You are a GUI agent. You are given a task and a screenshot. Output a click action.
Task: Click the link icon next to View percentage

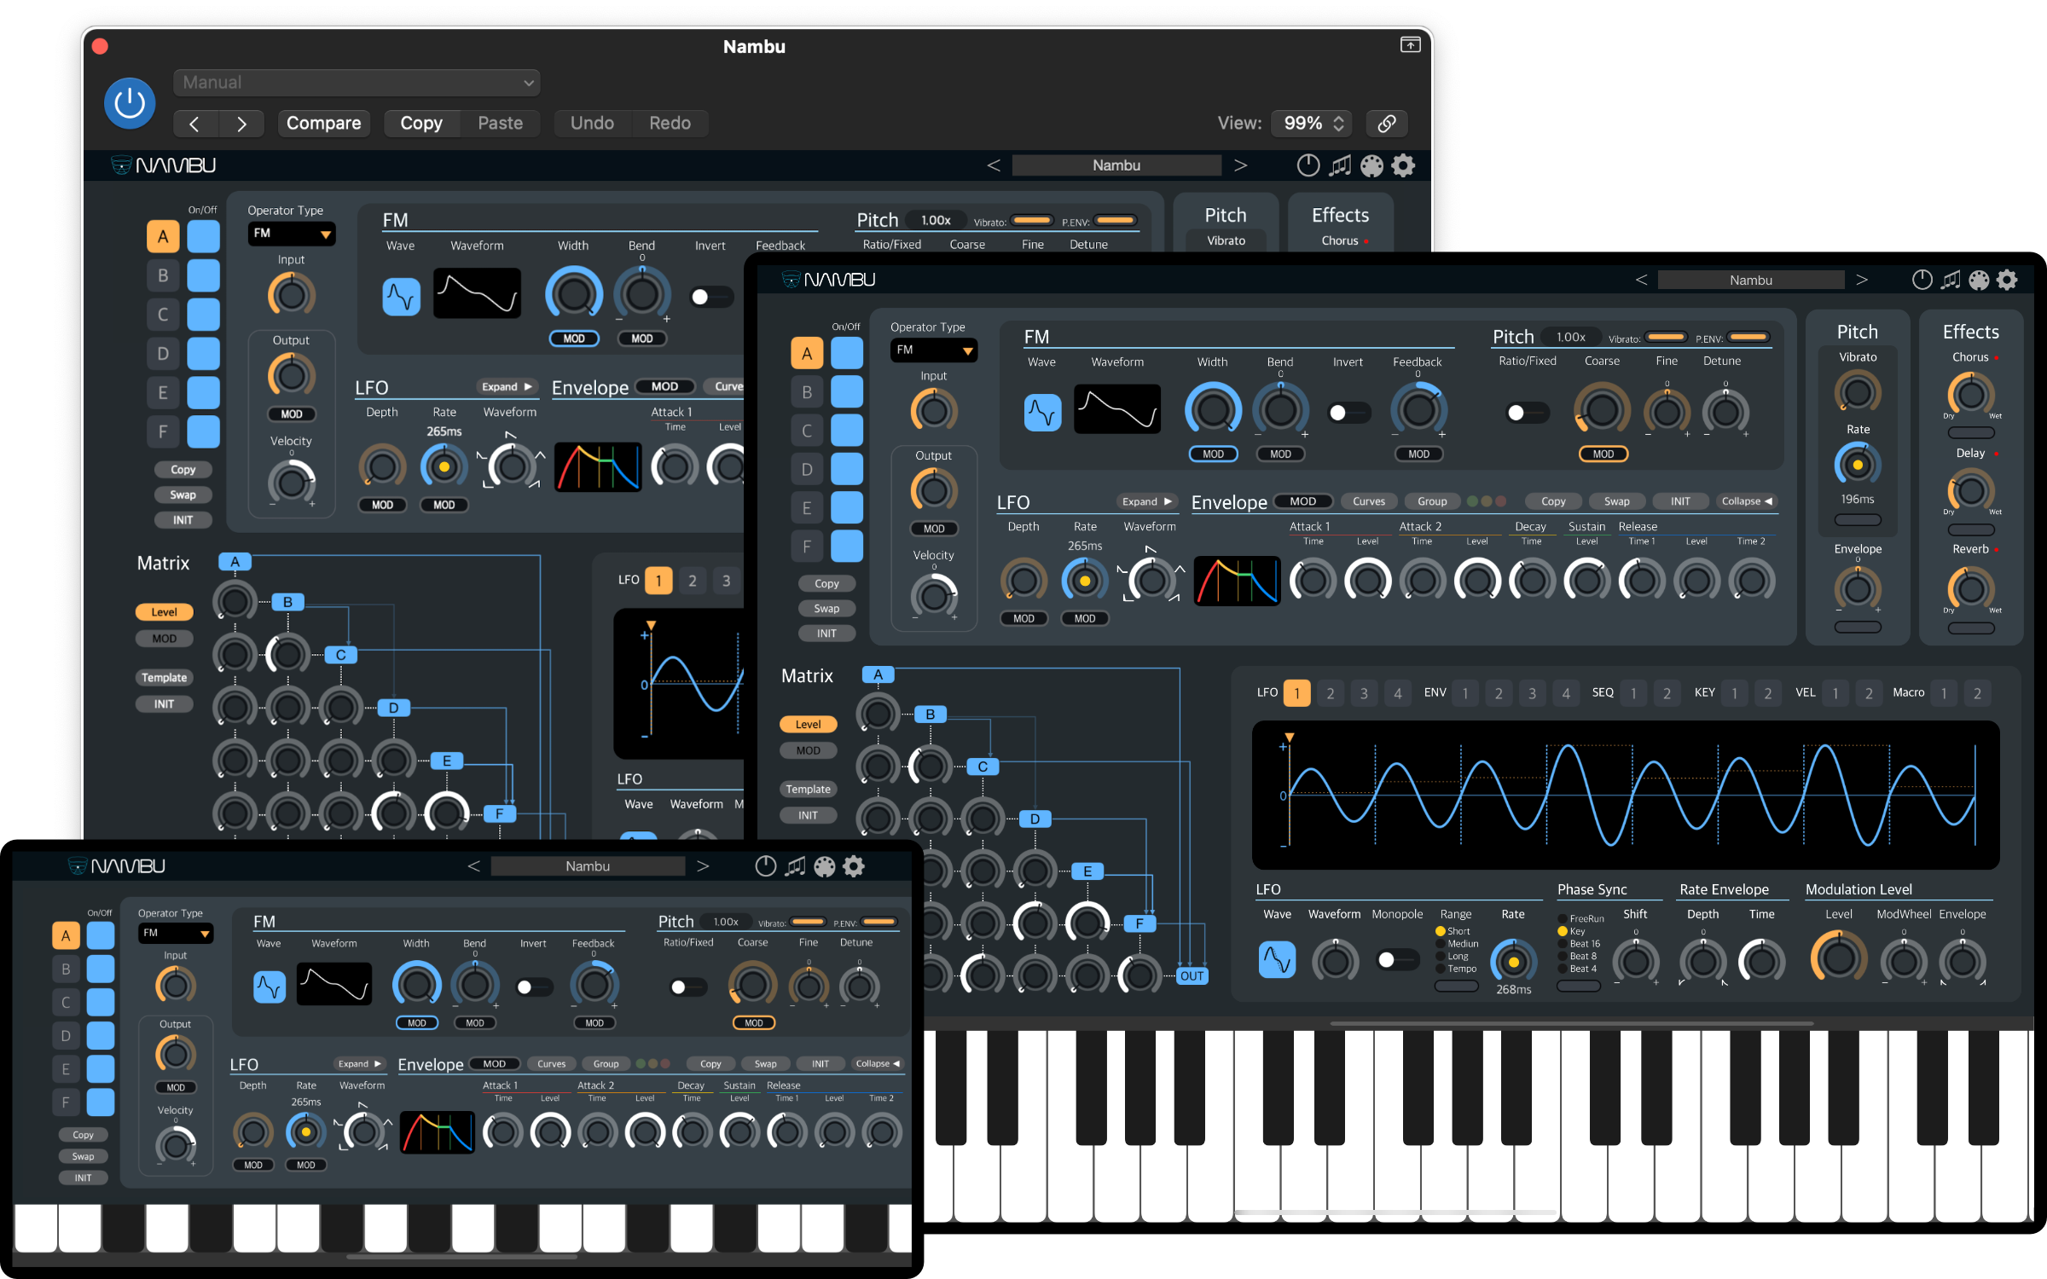point(1386,123)
